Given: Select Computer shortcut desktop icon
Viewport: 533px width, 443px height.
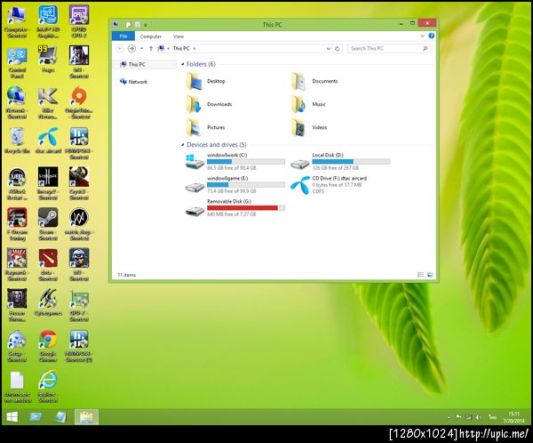Looking at the screenshot, I should pos(17,22).
